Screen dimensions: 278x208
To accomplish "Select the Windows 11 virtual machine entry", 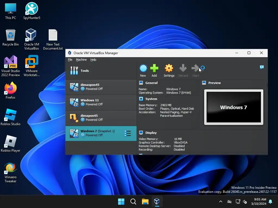I will [101, 102].
